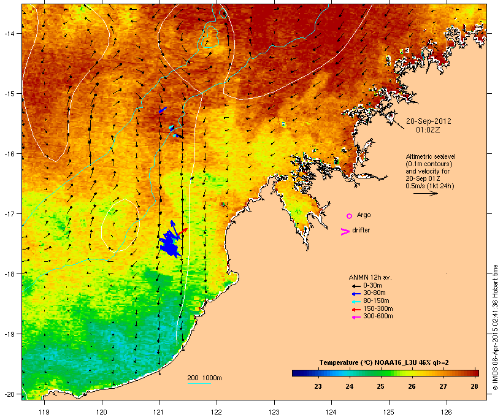The image size is (503, 417).
Task: Click the 30-80m legend label
Action: point(374,293)
